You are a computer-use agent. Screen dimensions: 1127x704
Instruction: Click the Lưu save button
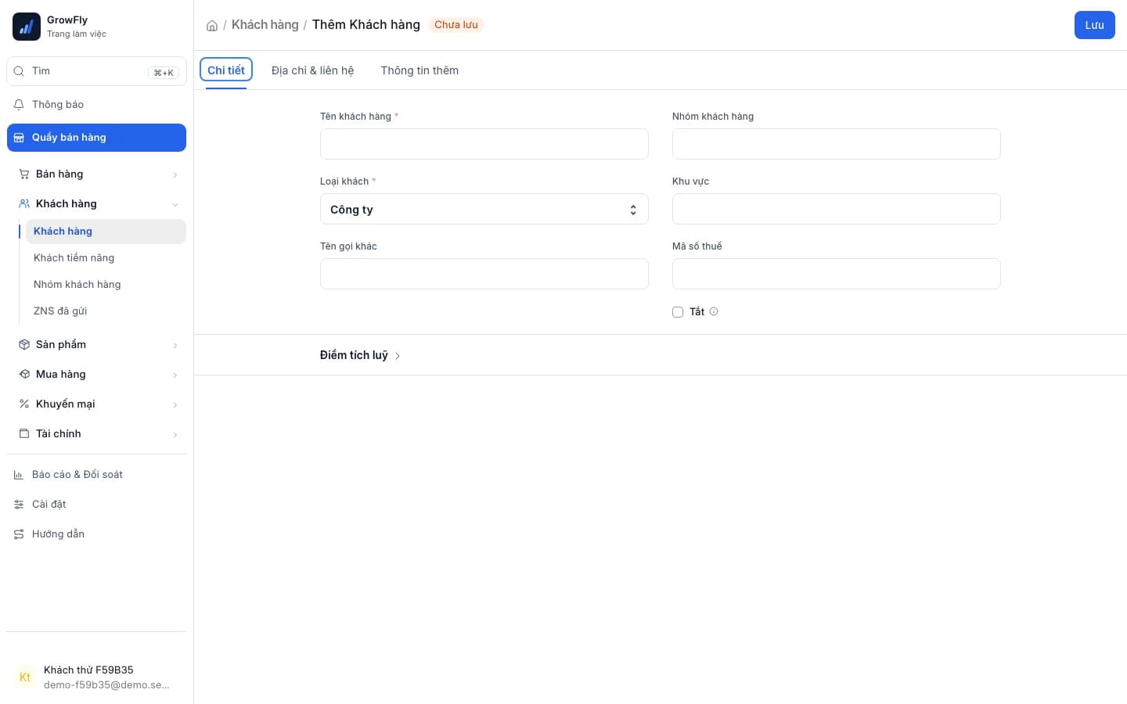click(x=1094, y=25)
